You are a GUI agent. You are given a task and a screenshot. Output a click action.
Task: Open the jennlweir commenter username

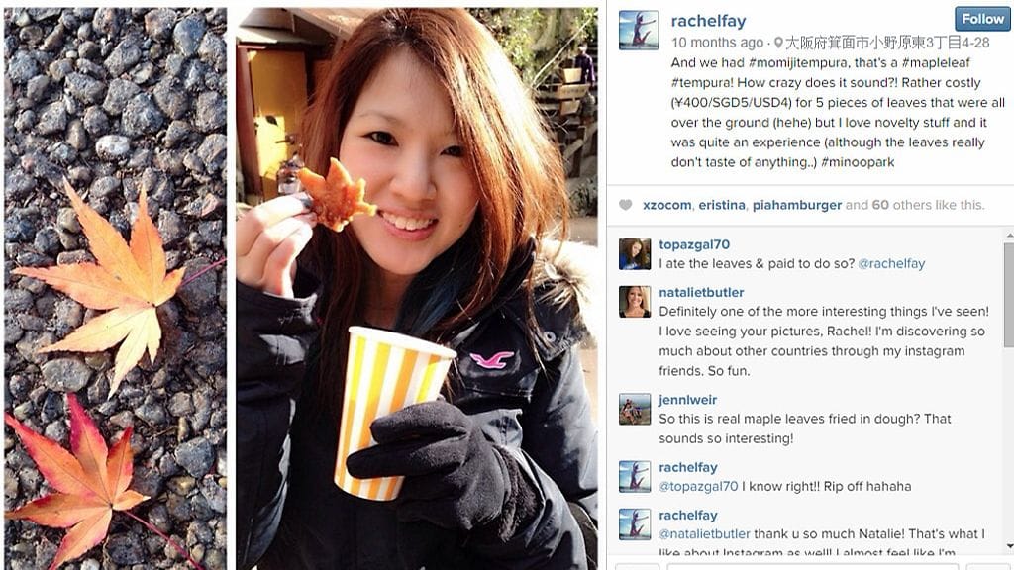tap(687, 400)
